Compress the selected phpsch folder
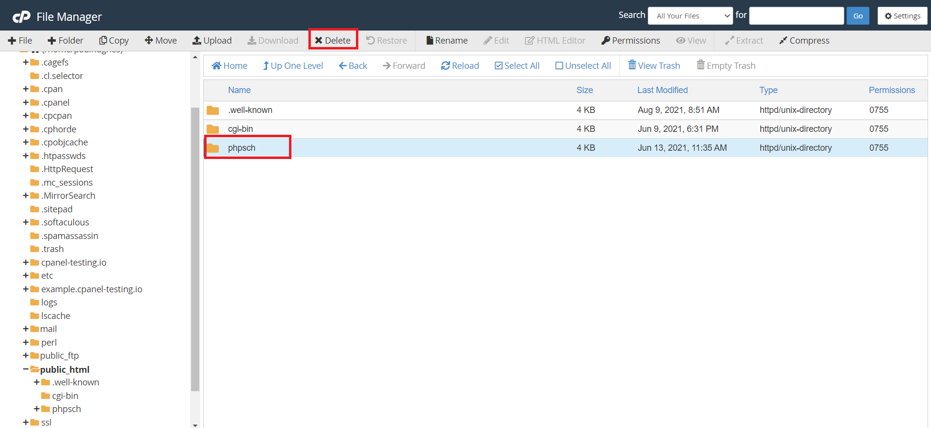 pyautogui.click(x=804, y=41)
